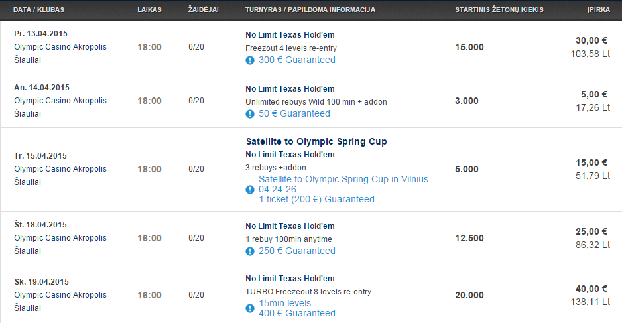Click 18:00 time in the 13.04.2015 row
622x323 pixels.
(x=150, y=47)
